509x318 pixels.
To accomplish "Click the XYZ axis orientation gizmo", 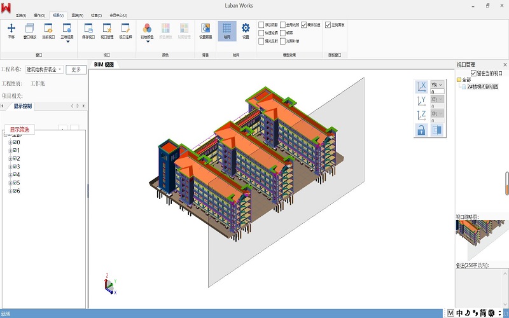I will click(x=110, y=284).
